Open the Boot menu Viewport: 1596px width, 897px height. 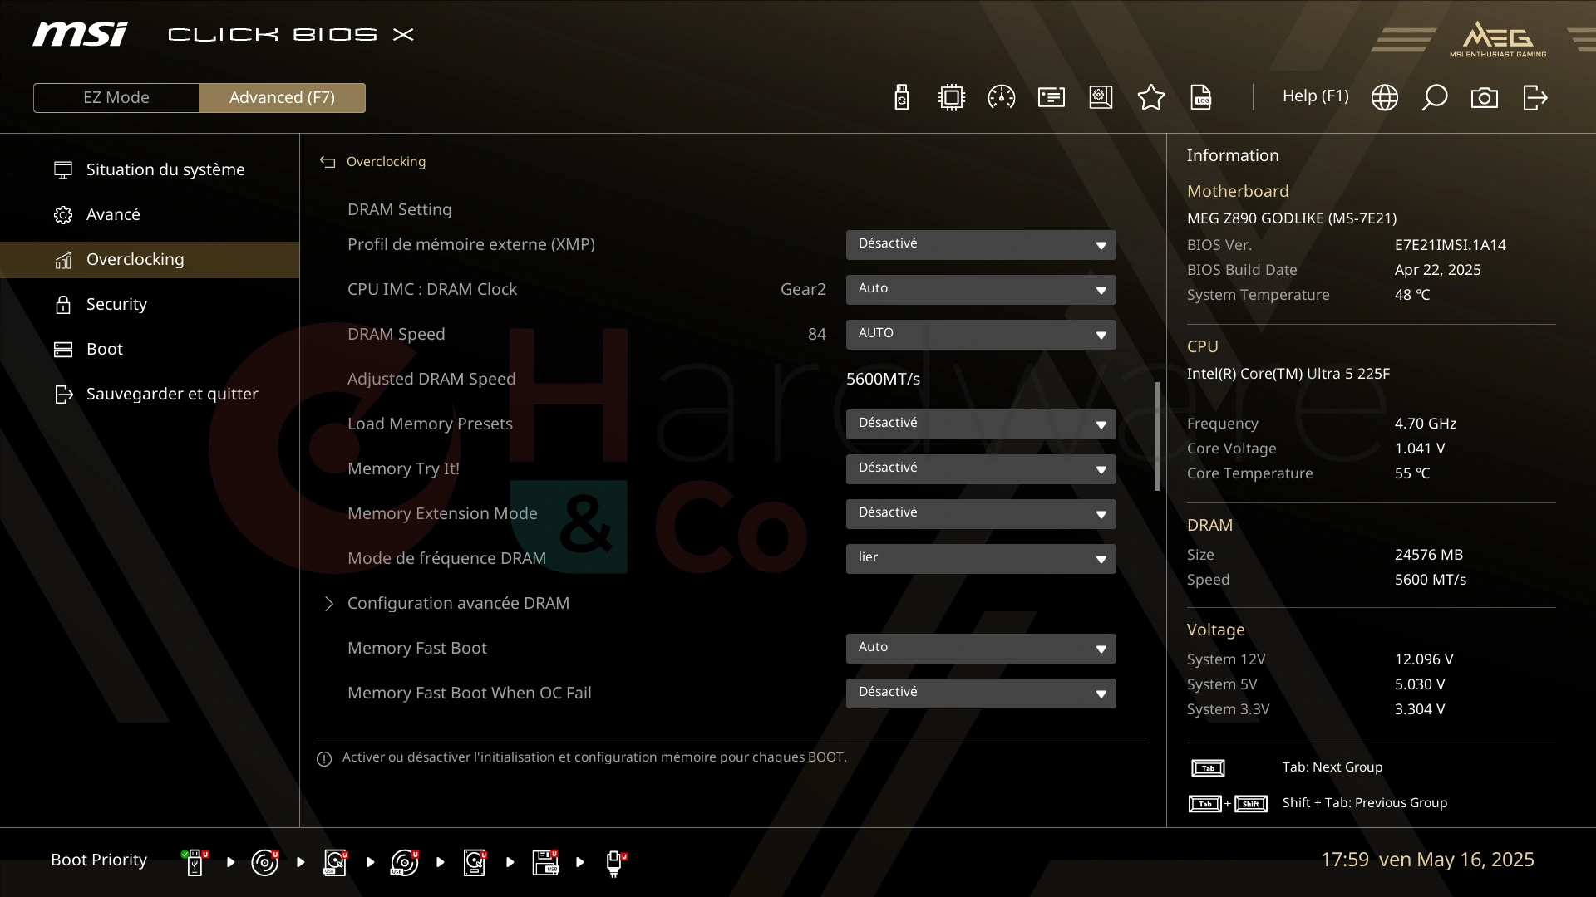click(150, 350)
